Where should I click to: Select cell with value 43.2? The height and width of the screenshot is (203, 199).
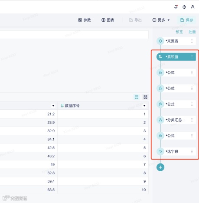coord(29,156)
